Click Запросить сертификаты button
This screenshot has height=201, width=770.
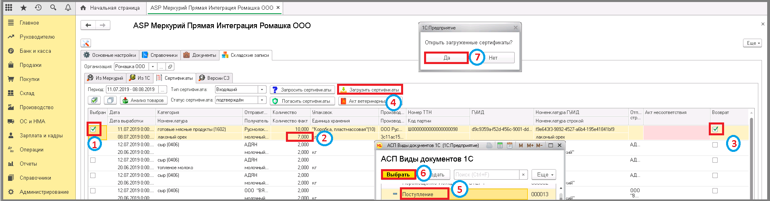302,90
